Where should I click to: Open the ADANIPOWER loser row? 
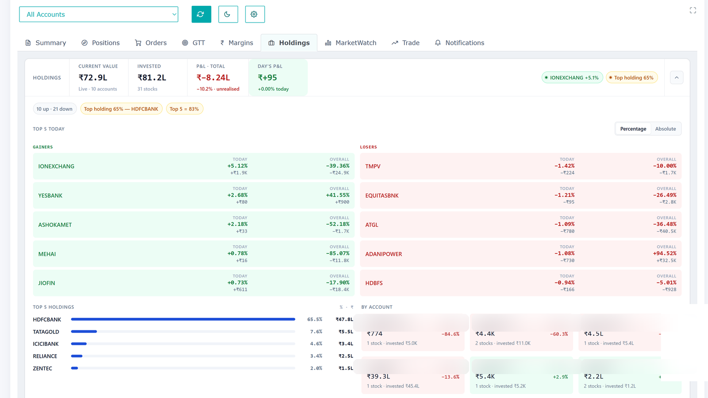[521, 254]
